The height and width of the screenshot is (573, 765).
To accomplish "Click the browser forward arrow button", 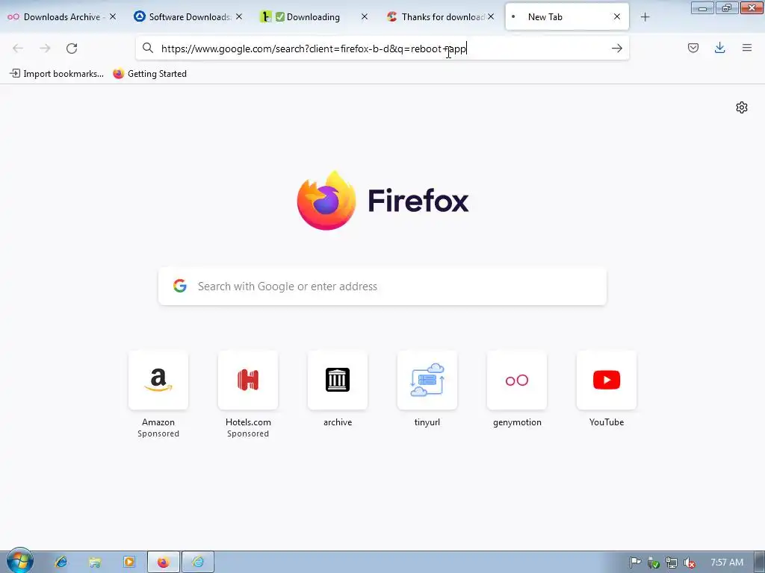I will click(x=45, y=48).
